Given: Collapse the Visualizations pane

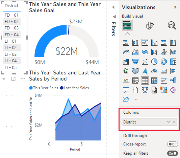Looking at the screenshot, I should [x=175, y=7].
